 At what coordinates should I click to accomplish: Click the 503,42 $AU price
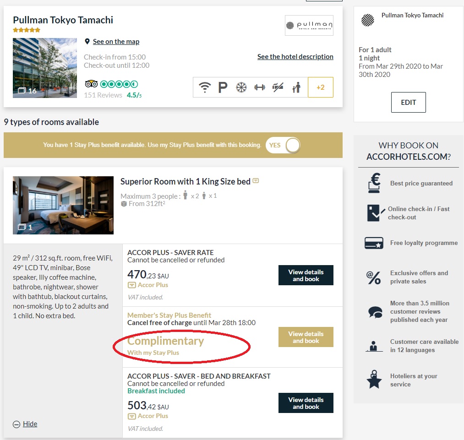pyautogui.click(x=148, y=406)
